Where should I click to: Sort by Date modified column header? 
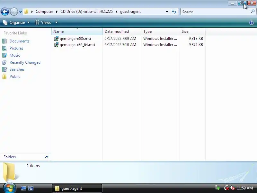[122, 31]
